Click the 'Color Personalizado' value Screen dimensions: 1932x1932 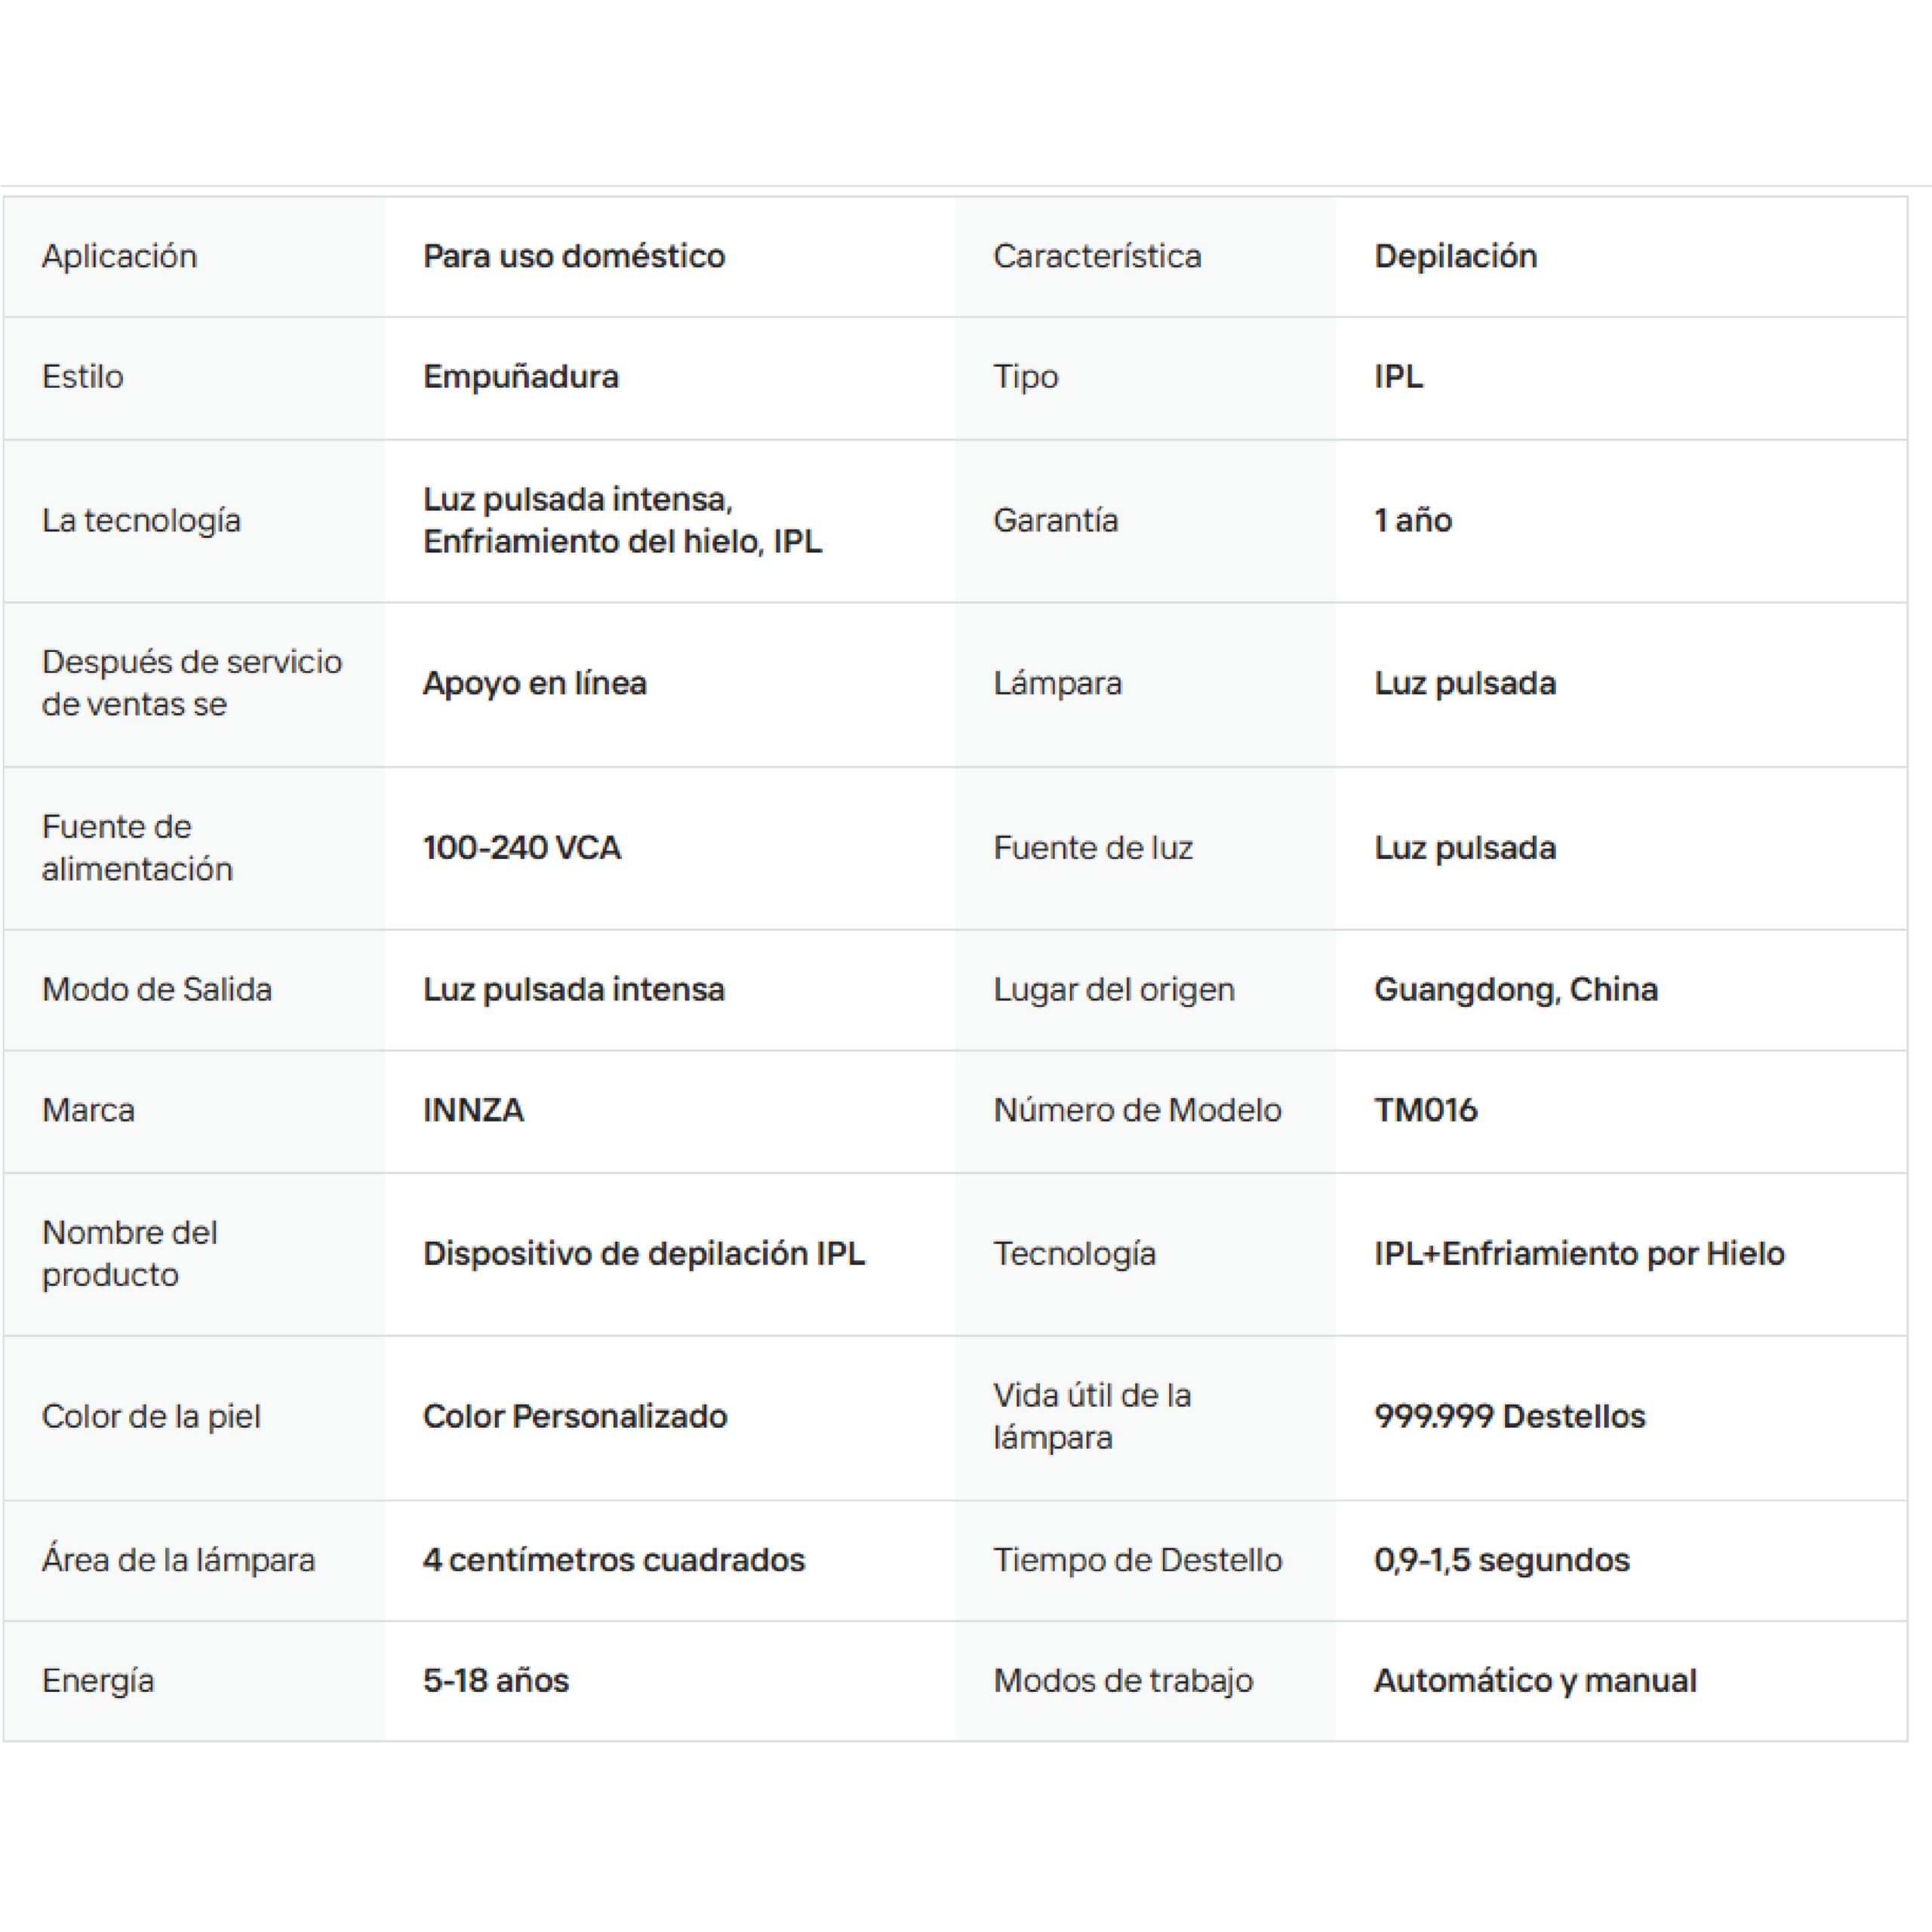(x=574, y=1417)
